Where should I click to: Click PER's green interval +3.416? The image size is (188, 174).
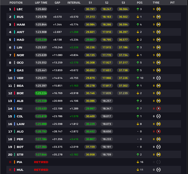pyautogui.click(x=74, y=139)
